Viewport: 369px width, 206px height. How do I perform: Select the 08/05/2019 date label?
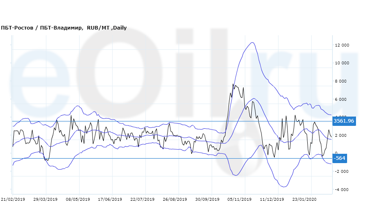click(x=78, y=200)
